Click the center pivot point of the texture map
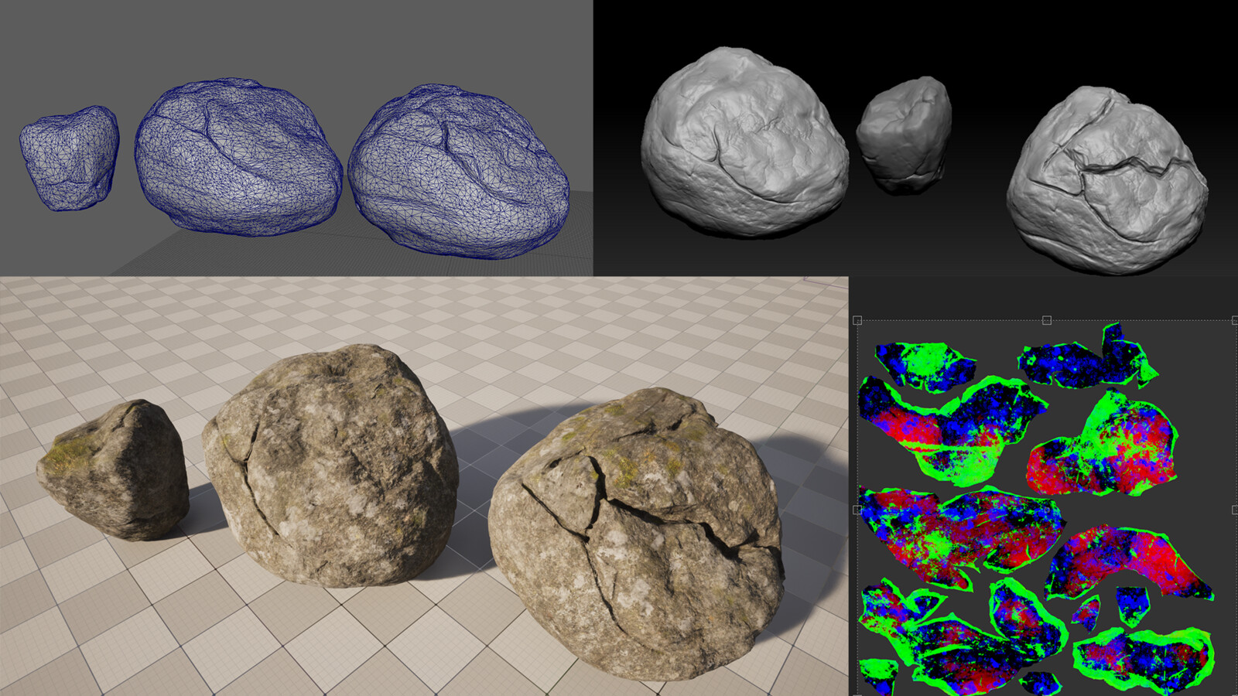 (1047, 510)
